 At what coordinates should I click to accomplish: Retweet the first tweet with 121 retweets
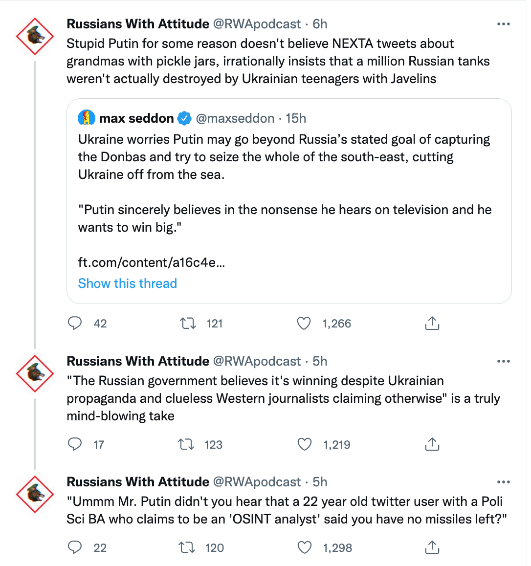188,323
